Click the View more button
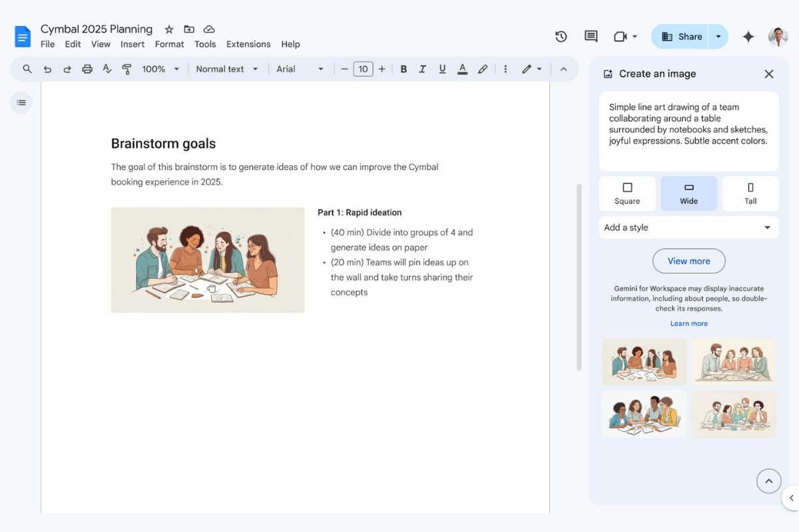Image resolution: width=799 pixels, height=532 pixels. pyautogui.click(x=688, y=261)
